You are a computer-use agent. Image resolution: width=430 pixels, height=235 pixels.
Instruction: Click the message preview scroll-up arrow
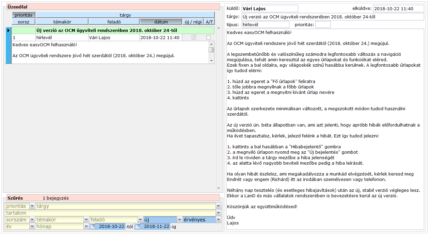211,44
